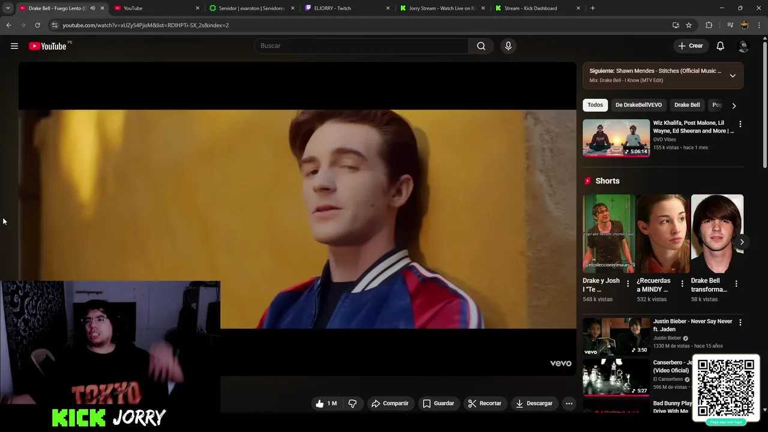The image size is (768, 432).
Task: Like the video with thumbs-up
Action: 326,403
